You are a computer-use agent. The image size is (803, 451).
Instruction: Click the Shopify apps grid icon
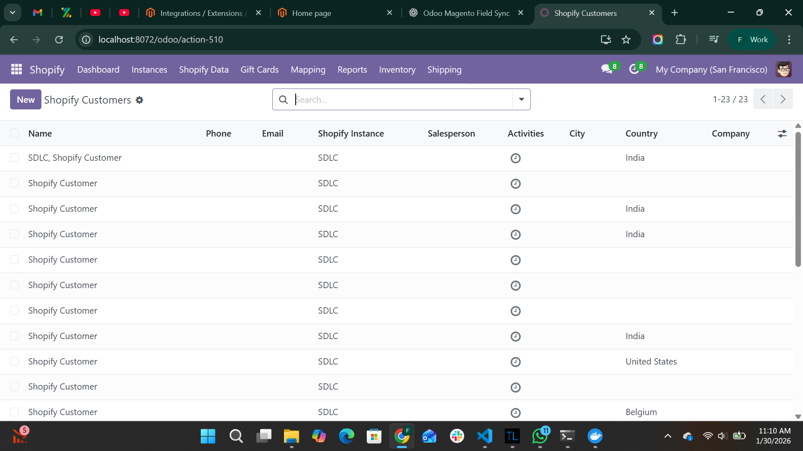pos(16,69)
